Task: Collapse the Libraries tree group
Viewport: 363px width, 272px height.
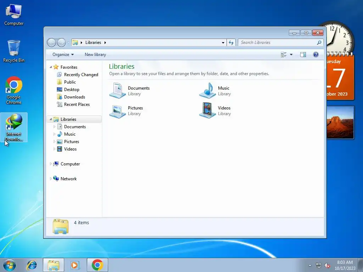Action: coord(51,119)
